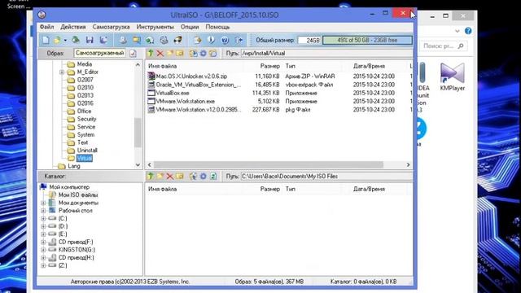Click the Compress ISO toolbar icon

(x=150, y=40)
